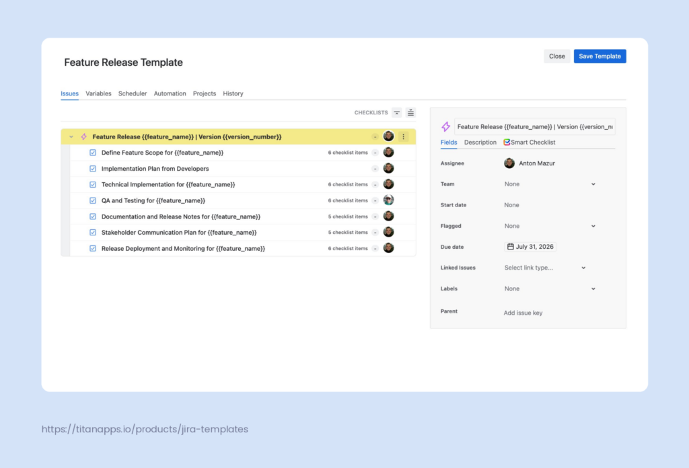Image resolution: width=689 pixels, height=468 pixels.
Task: Click the calendar icon beside July 31, 2026
Action: point(510,247)
